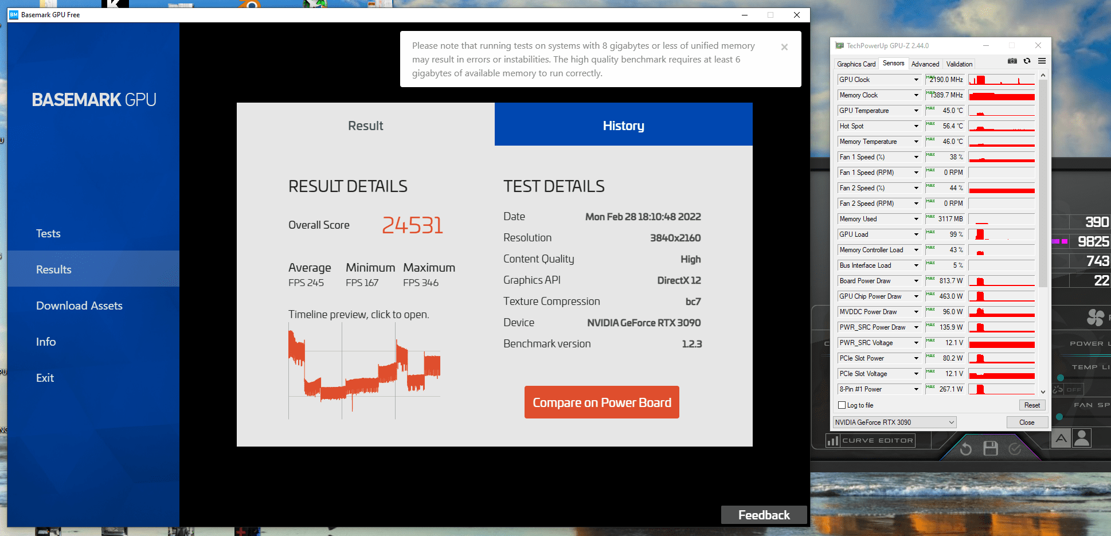The image size is (1111, 536).
Task: Open the Feedback button
Action: [764, 515]
